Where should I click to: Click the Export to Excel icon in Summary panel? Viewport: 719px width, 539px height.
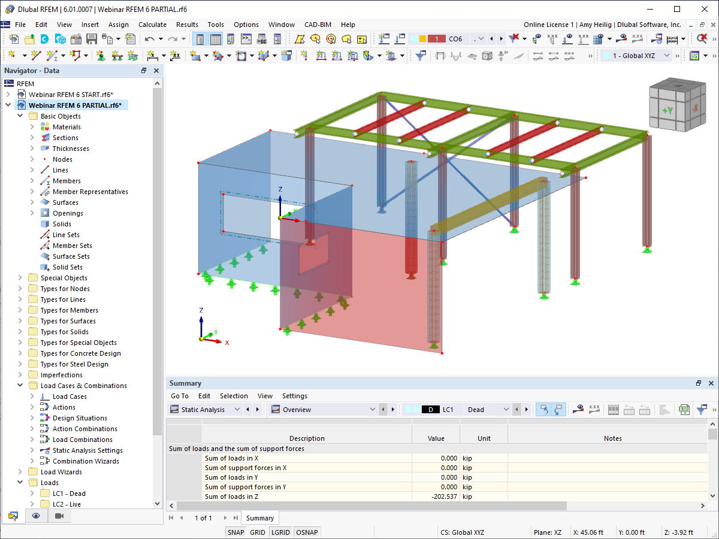(x=684, y=409)
